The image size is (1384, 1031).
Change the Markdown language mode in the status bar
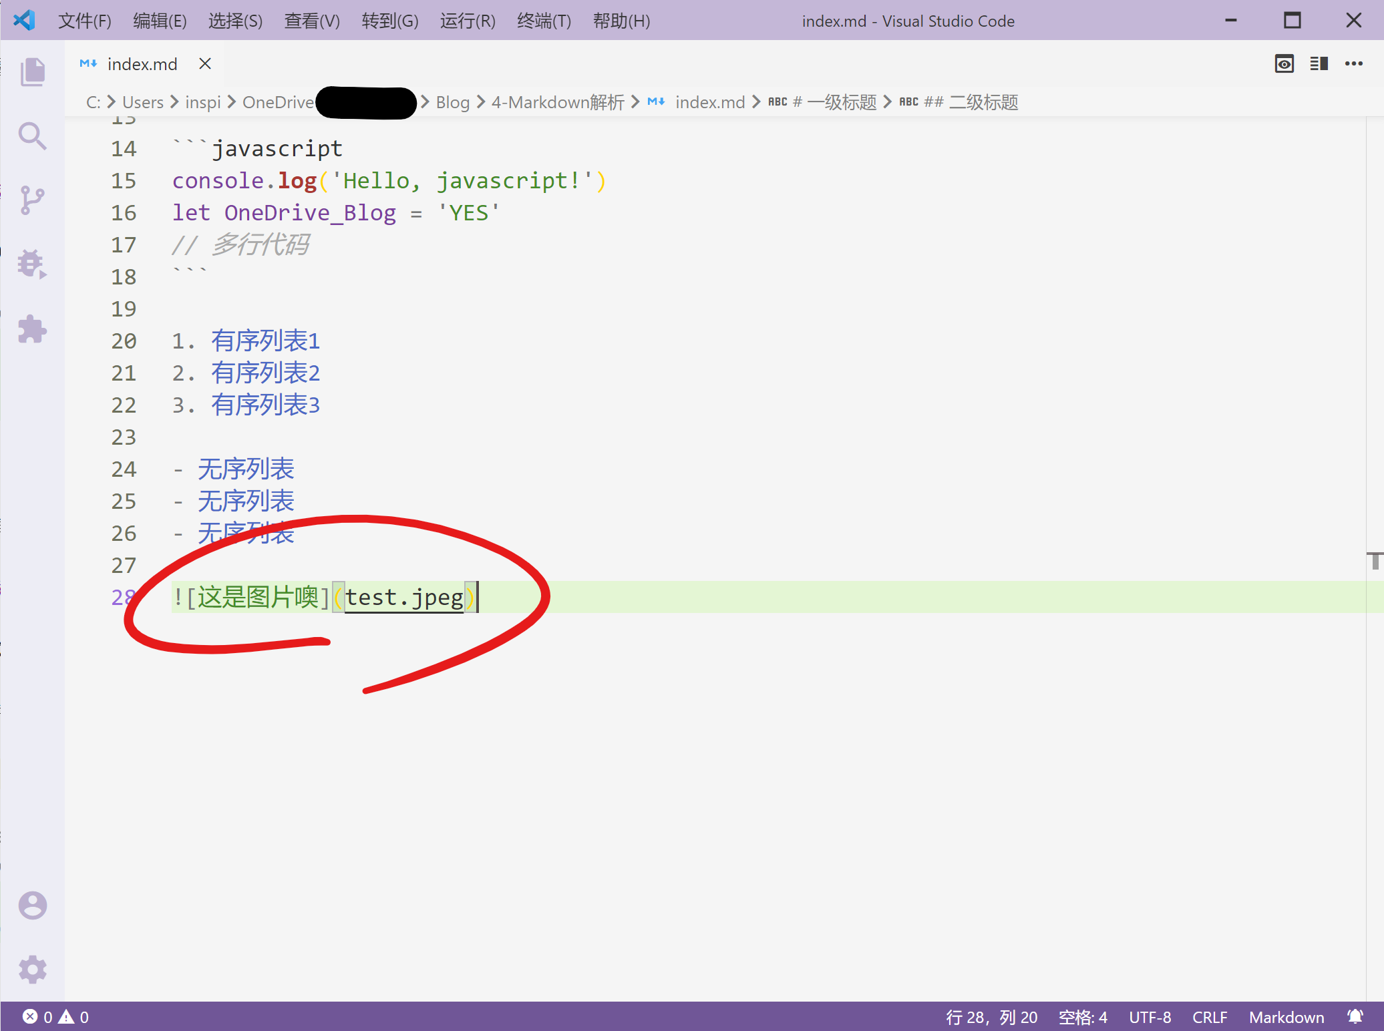click(x=1286, y=1017)
